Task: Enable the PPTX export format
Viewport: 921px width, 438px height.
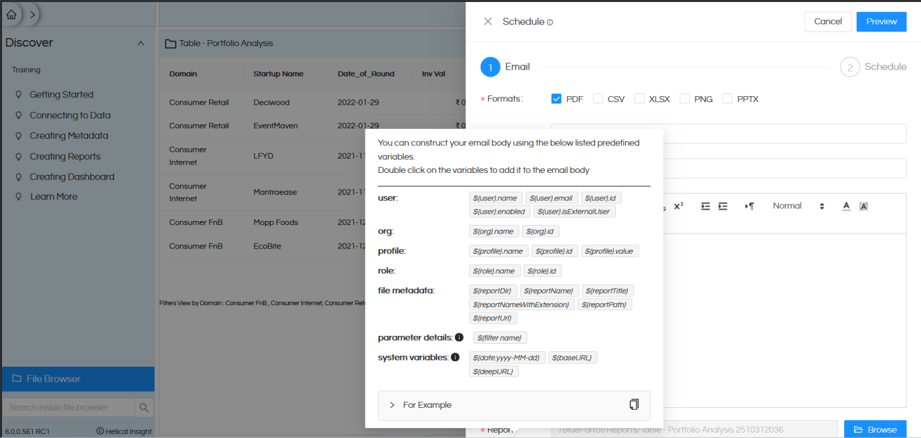Action: (x=727, y=98)
